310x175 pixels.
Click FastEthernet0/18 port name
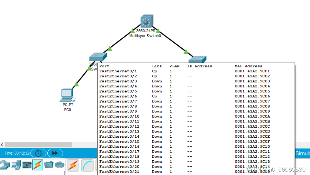coord(119,157)
